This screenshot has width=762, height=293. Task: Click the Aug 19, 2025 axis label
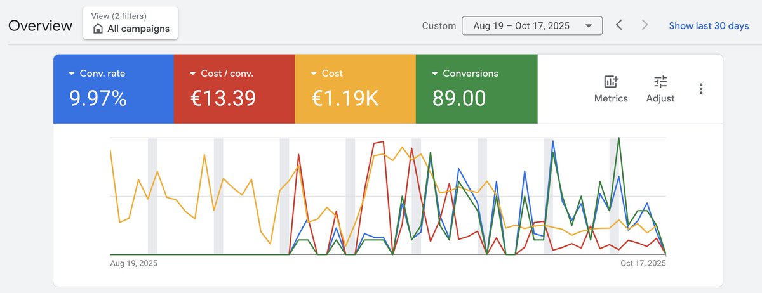tap(133, 263)
